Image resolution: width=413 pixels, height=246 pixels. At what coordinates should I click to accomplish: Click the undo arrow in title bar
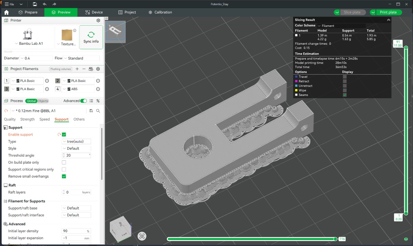tap(44, 4)
